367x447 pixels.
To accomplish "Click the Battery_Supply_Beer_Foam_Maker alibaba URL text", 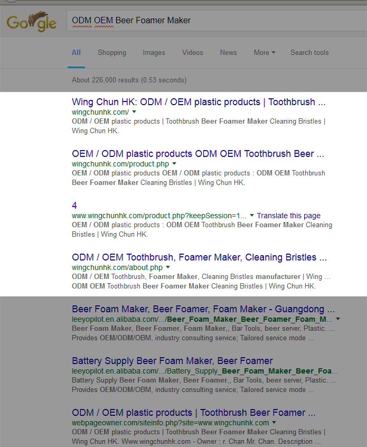I will 204,371.
